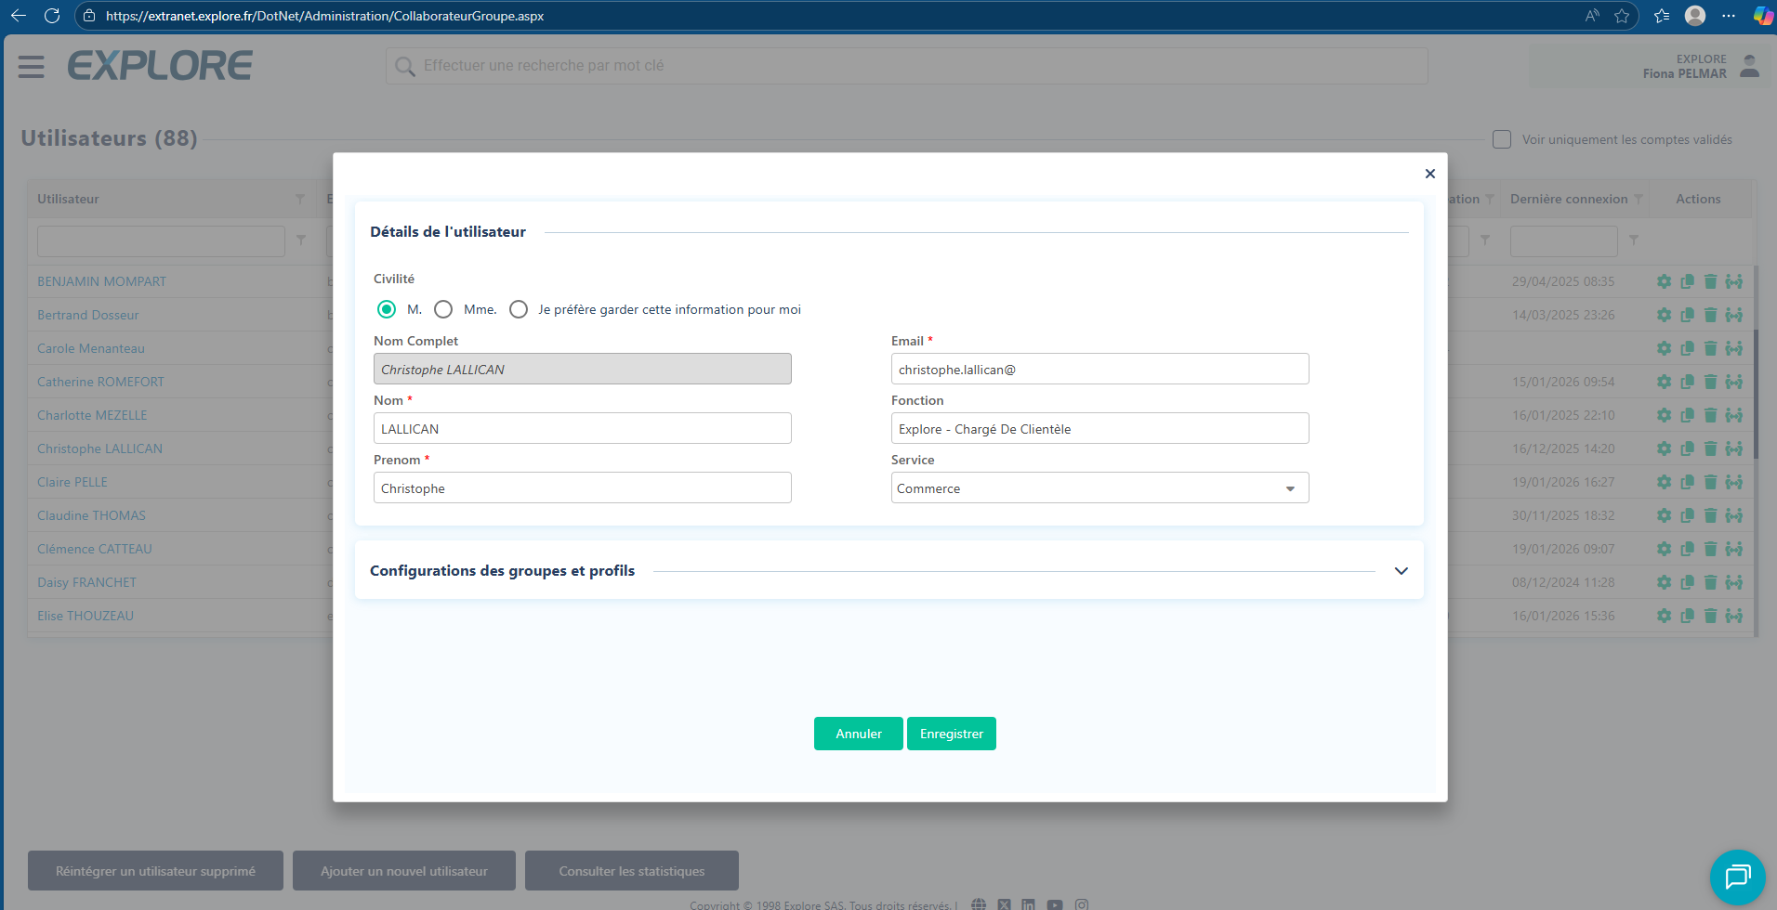1777x910 pixels.
Task: Click the Email input field
Action: click(1099, 369)
